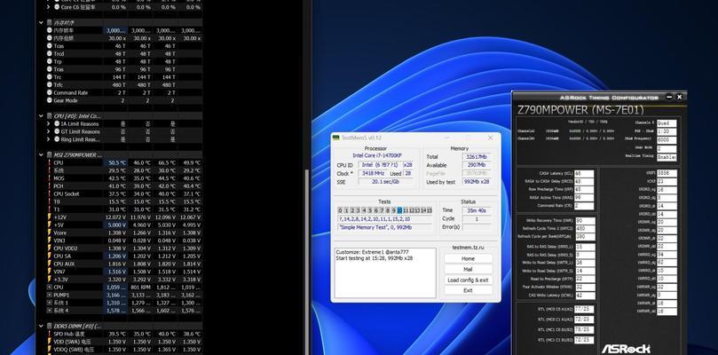Click the DRAM Frequency field in ASRock

point(667,140)
